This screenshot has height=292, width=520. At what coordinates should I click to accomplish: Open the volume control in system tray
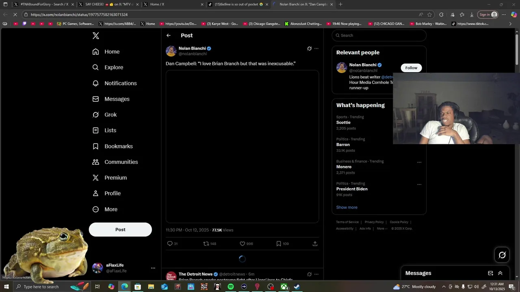(x=477, y=287)
